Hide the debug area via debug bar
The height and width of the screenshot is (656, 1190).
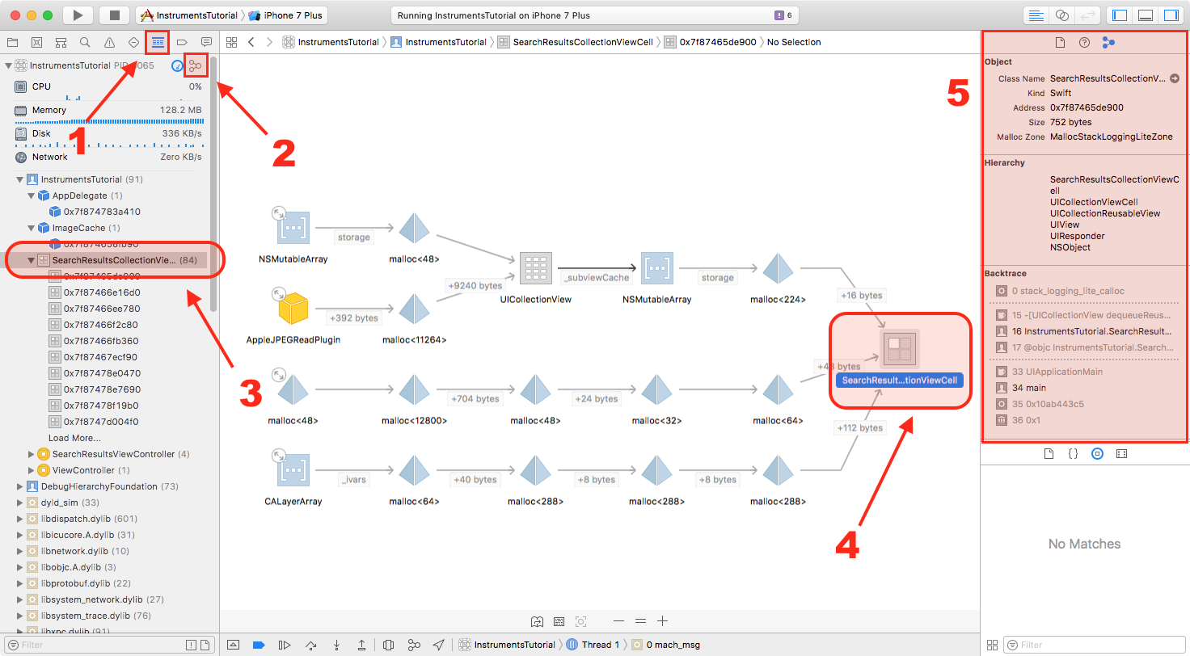[234, 645]
